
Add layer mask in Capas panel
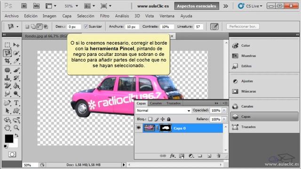pyautogui.click(x=182, y=156)
